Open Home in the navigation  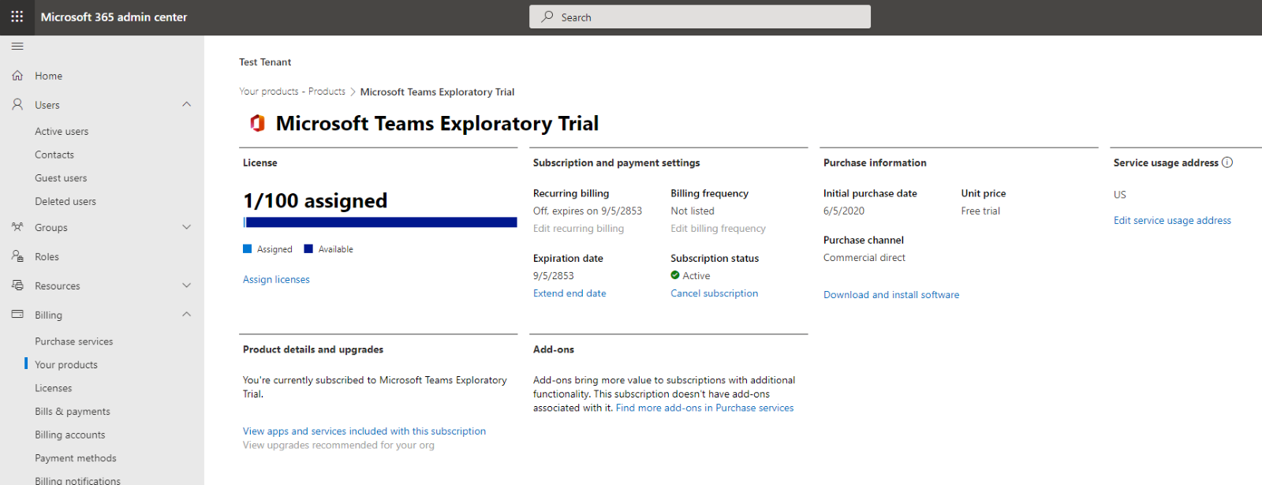[x=49, y=76]
